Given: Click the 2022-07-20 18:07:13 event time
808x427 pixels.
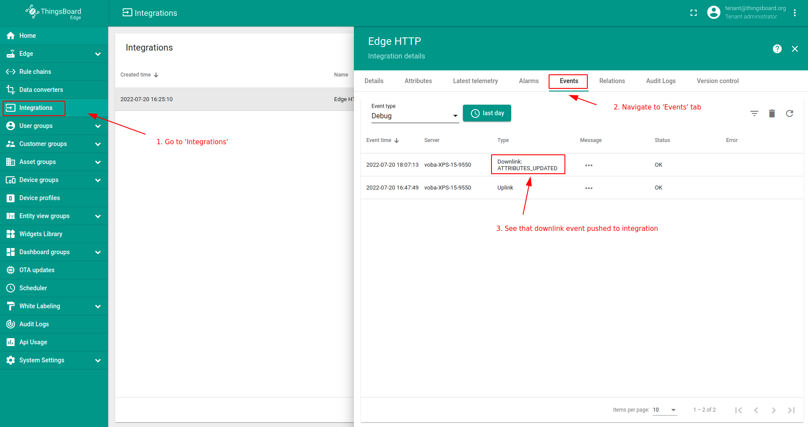Looking at the screenshot, I should [x=392, y=165].
